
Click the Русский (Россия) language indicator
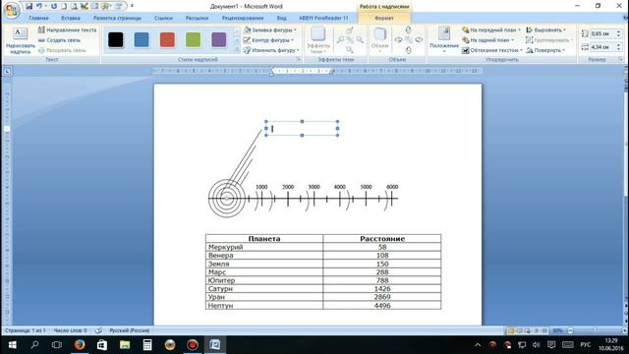[x=129, y=330]
